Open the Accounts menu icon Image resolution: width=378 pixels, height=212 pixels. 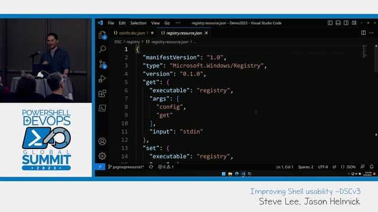pyautogui.click(x=102, y=141)
